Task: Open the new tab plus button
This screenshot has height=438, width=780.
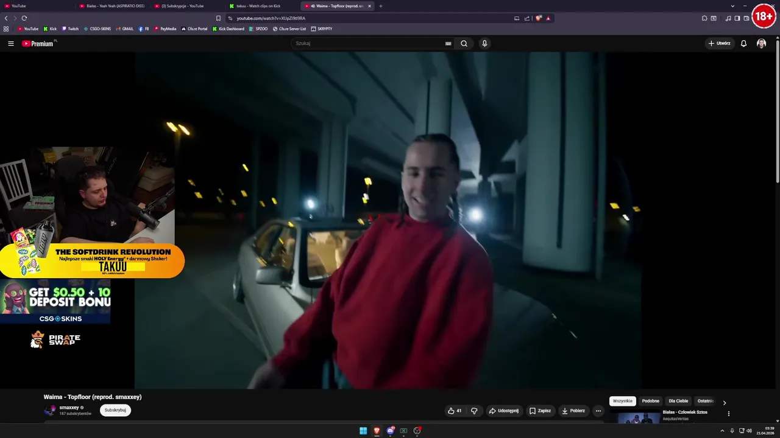Action: pos(381,6)
